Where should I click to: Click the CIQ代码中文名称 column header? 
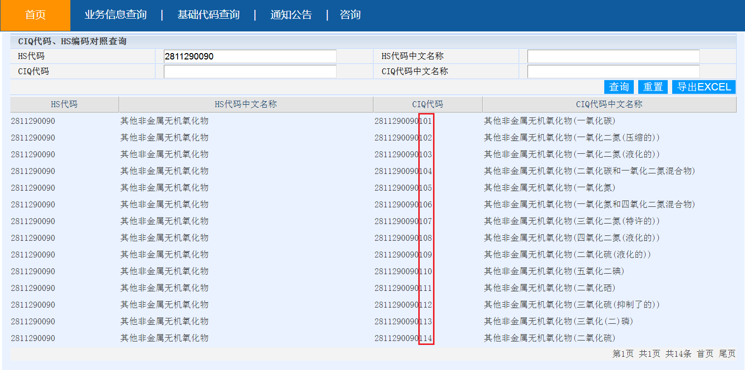(609, 105)
